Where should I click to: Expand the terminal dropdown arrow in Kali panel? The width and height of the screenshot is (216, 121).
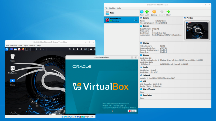point(29,49)
